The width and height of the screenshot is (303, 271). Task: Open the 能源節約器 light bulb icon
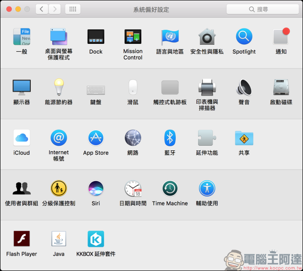click(x=58, y=87)
